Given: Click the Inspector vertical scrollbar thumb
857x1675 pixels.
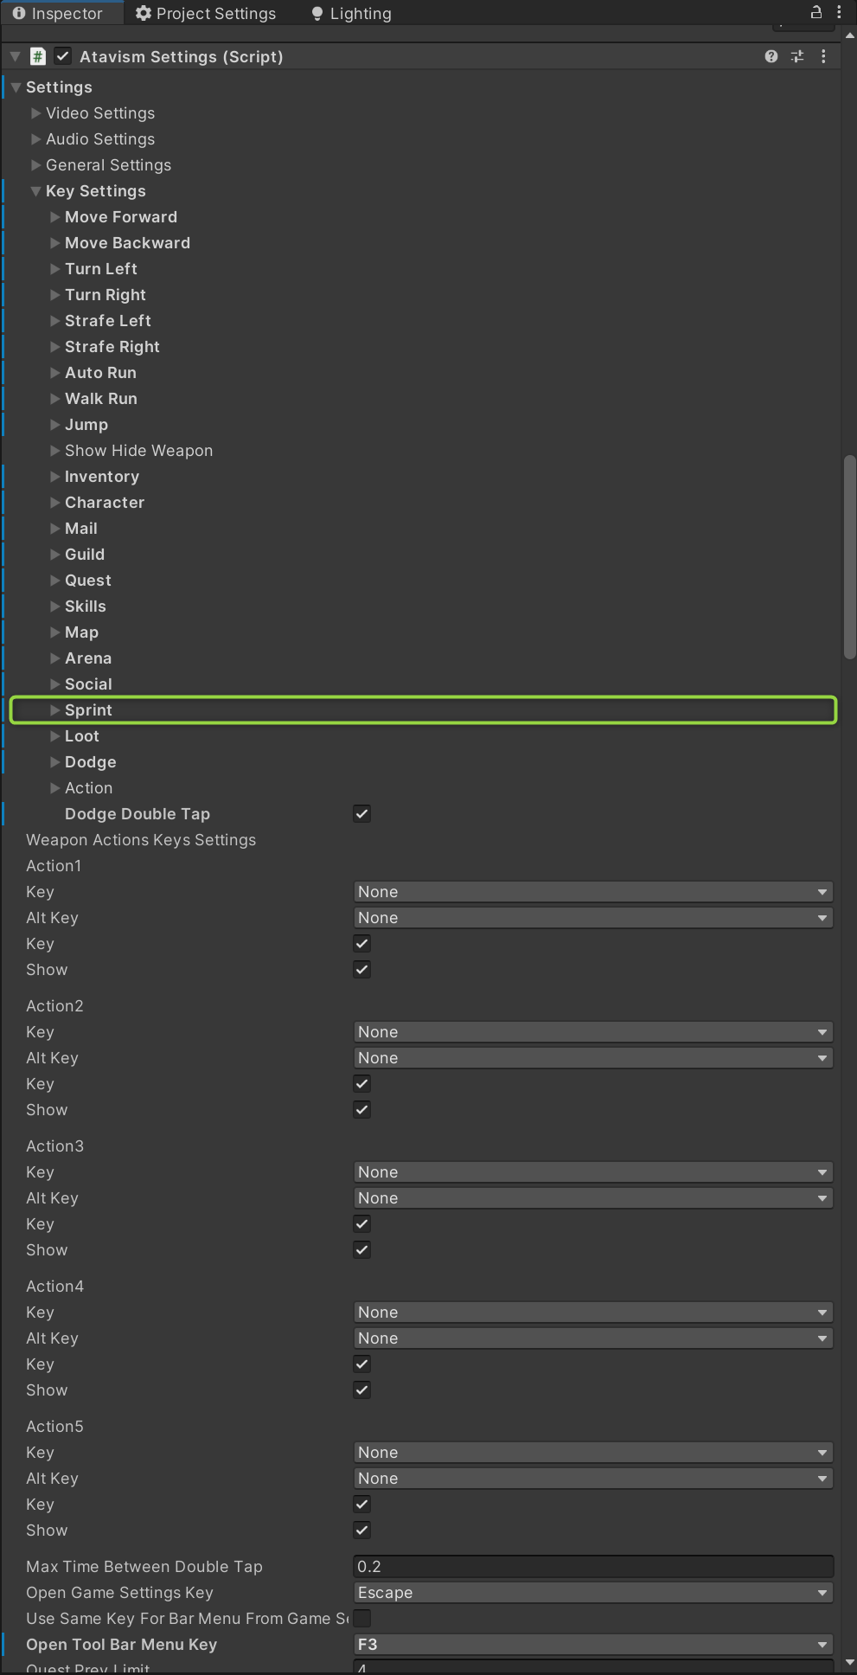Looking at the screenshot, I should [849, 558].
